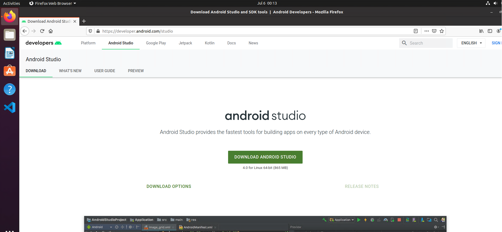Image resolution: width=502 pixels, height=232 pixels.
Task: Open Files from the Ubuntu dock
Action: [10, 35]
